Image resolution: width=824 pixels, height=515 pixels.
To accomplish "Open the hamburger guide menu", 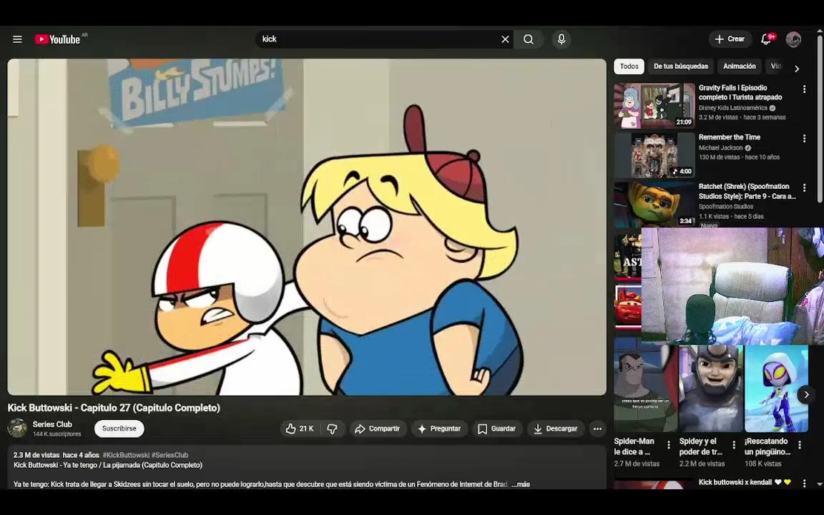I will point(17,39).
